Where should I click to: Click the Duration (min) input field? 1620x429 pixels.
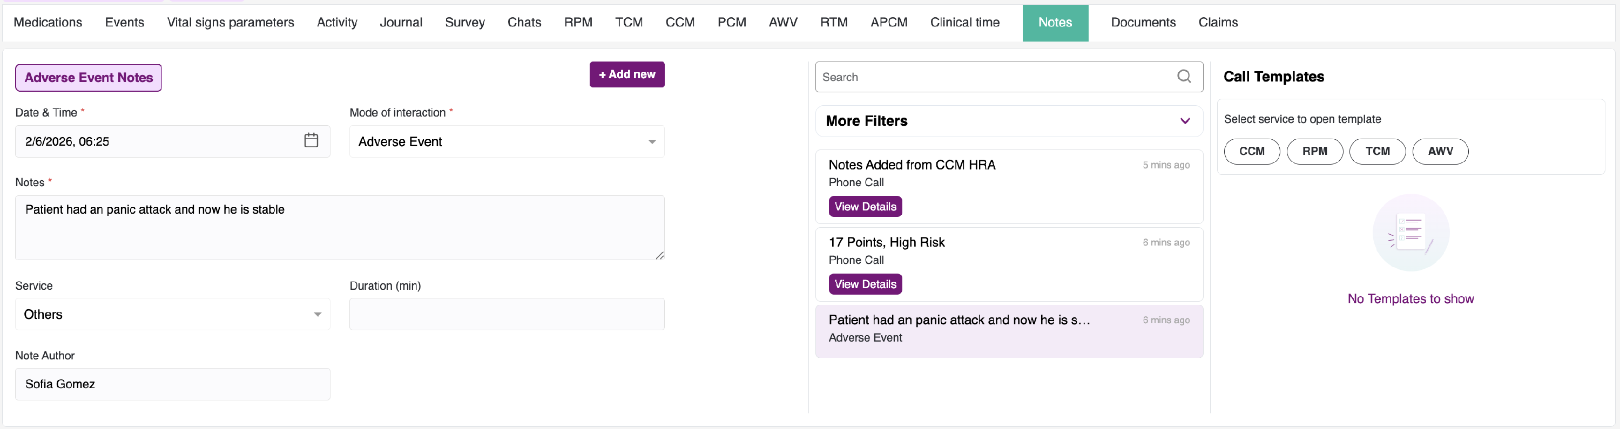507,314
